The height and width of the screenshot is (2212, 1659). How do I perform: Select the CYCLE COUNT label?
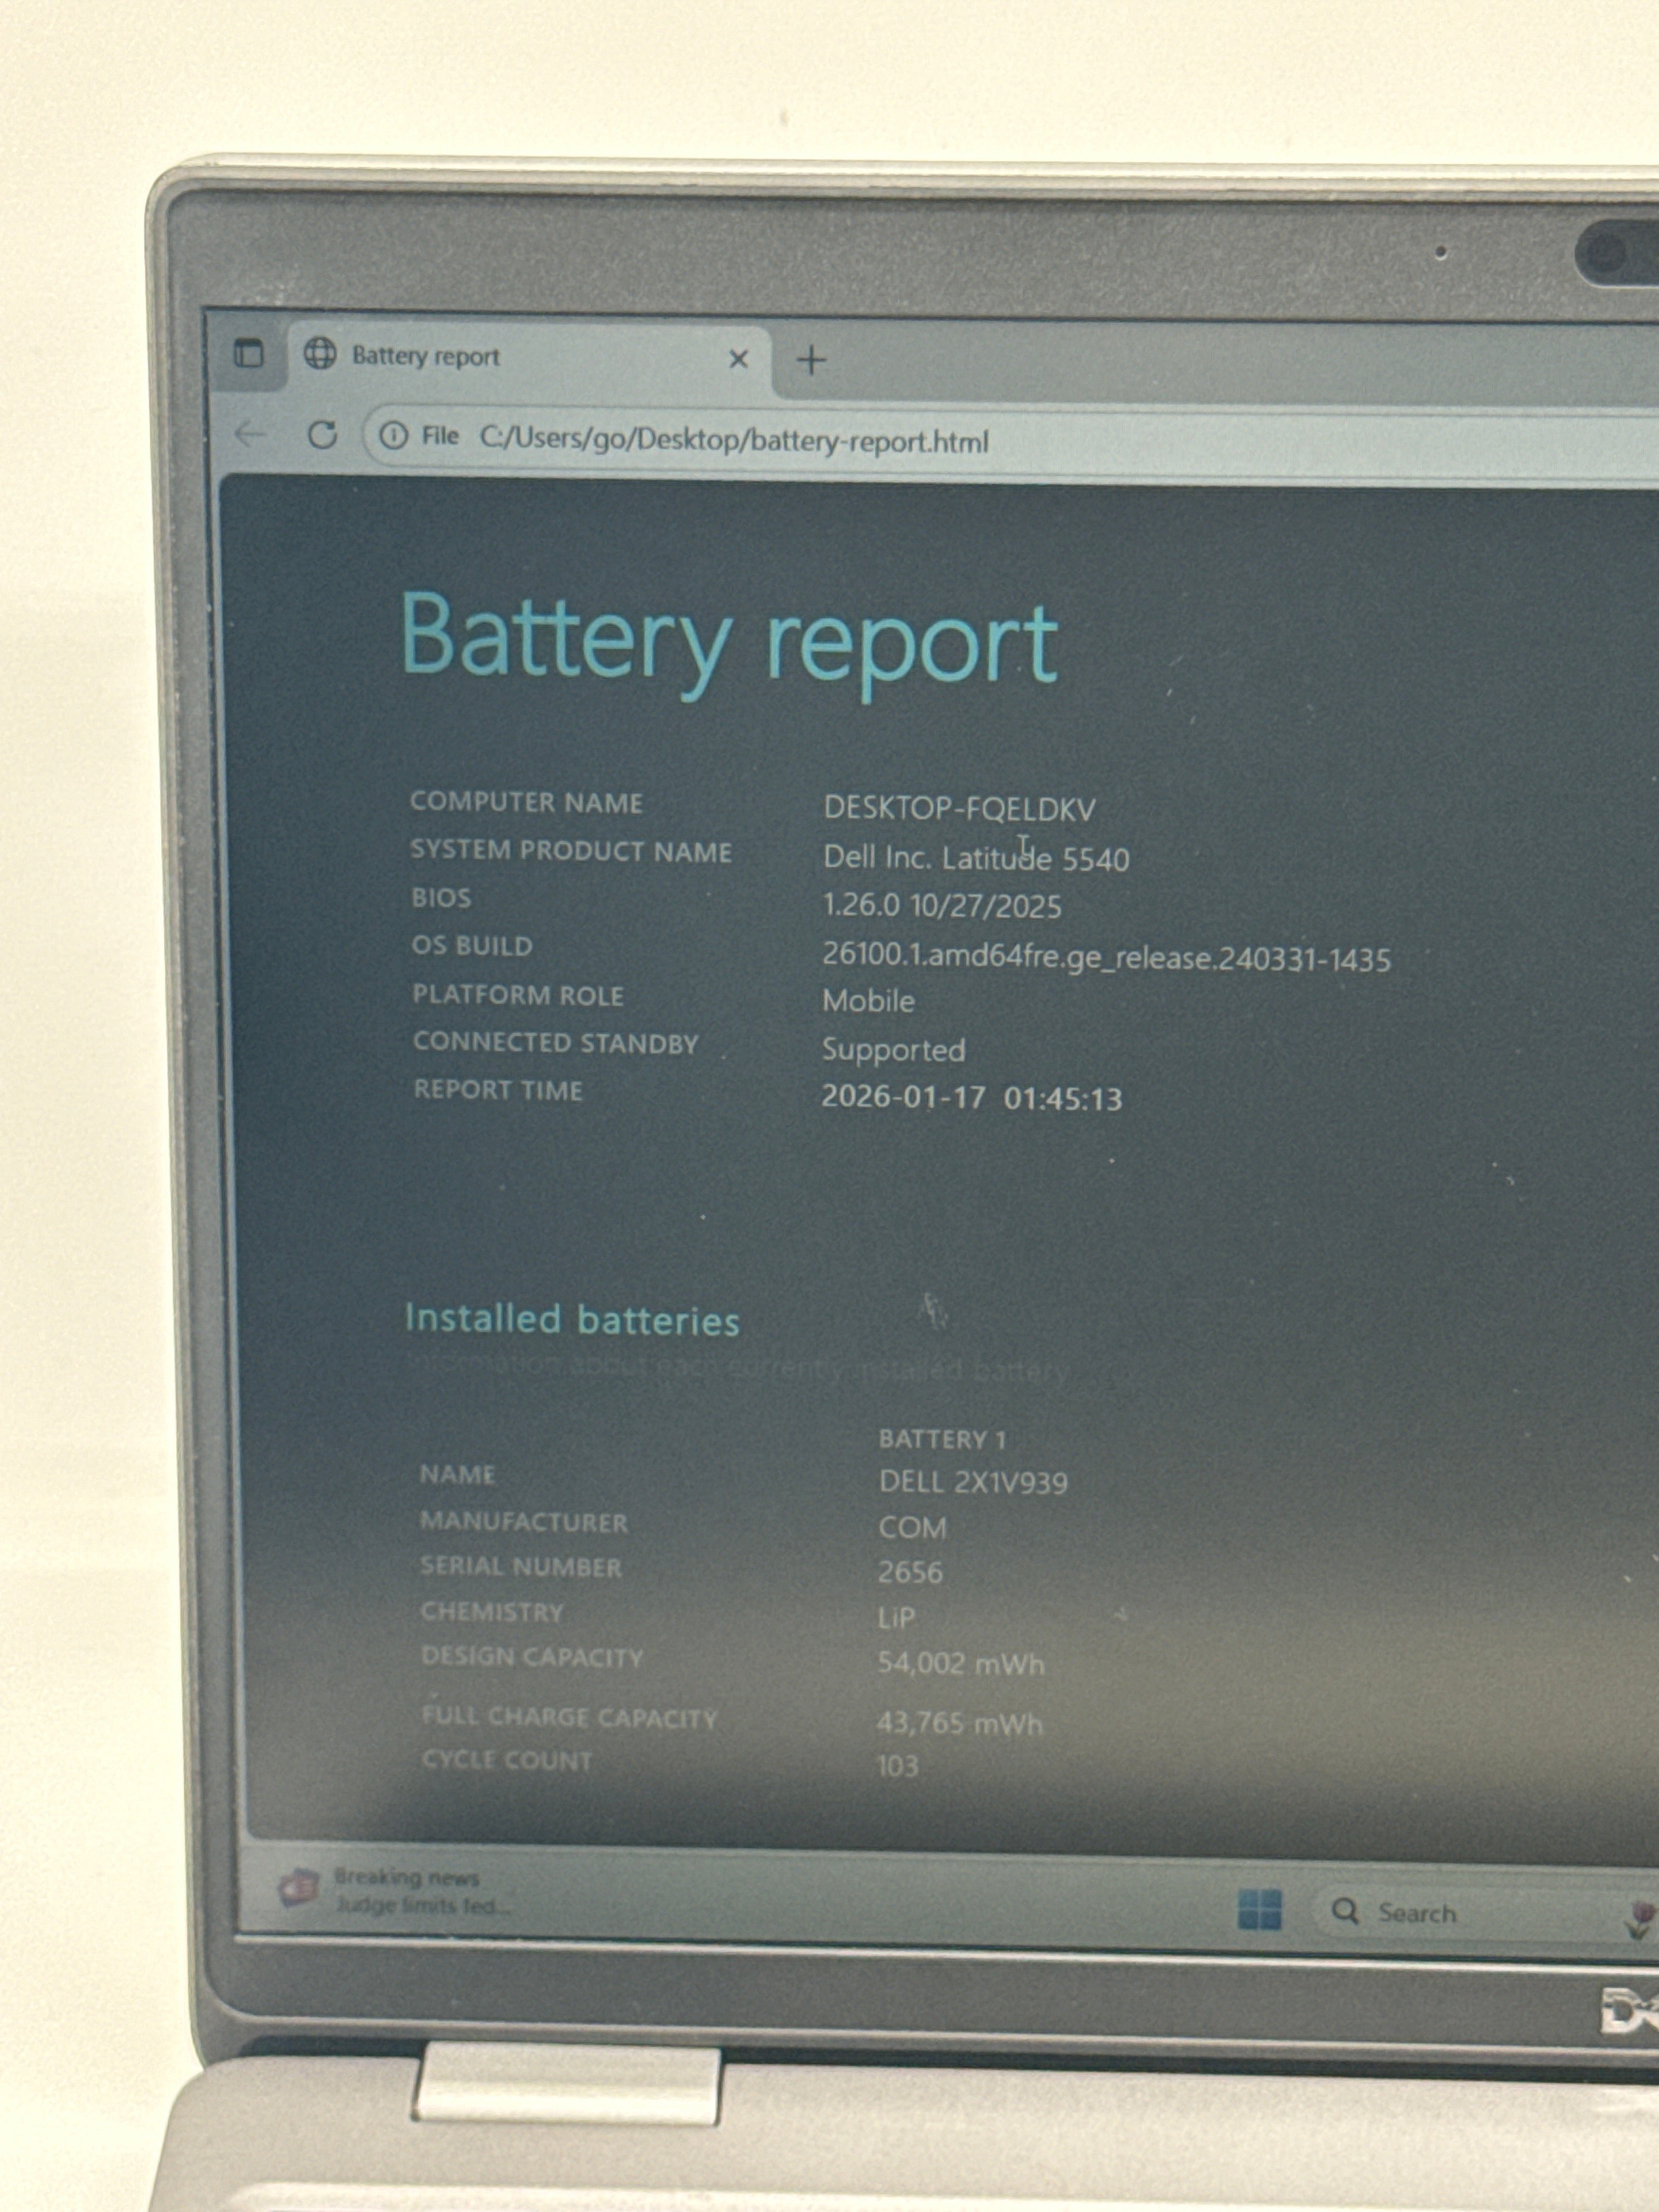507,1760
